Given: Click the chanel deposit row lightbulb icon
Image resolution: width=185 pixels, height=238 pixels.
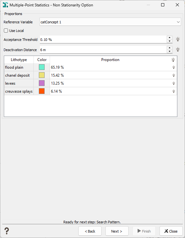Looking at the screenshot, I should 174,75.
